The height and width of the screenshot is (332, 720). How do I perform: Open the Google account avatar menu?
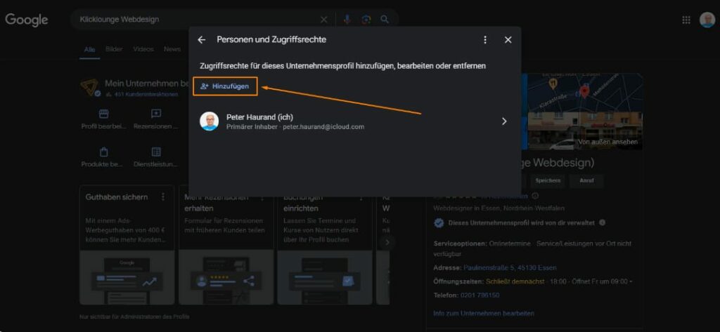point(707,20)
